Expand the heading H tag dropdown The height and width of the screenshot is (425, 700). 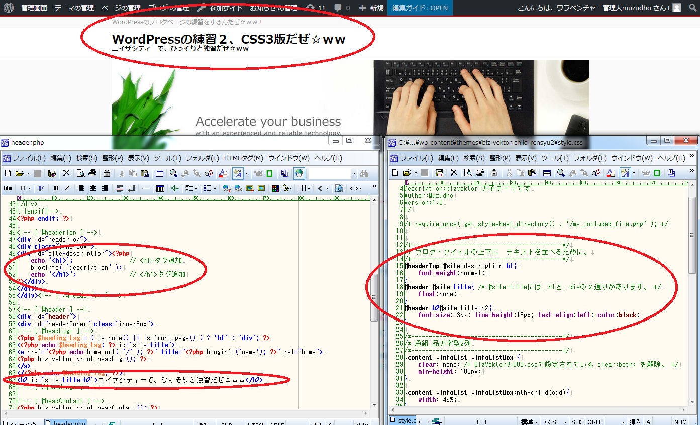click(x=30, y=188)
